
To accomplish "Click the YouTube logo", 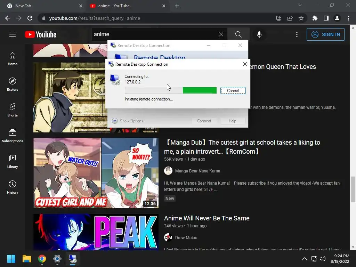I will click(41, 34).
